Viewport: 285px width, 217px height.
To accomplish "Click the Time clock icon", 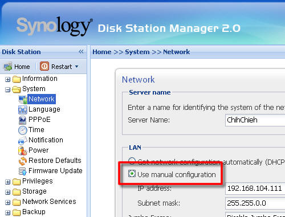I will click(23, 130).
